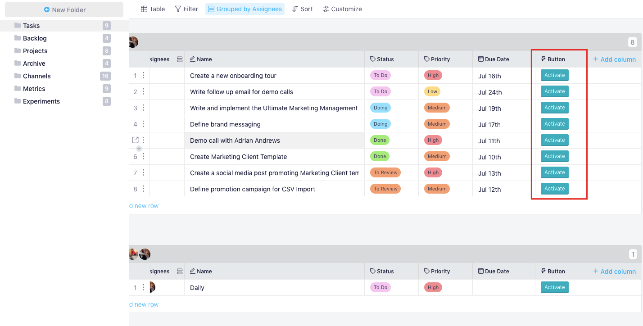The width and height of the screenshot is (643, 326).
Task: Click Priority column header in second group
Action: [x=445, y=271]
